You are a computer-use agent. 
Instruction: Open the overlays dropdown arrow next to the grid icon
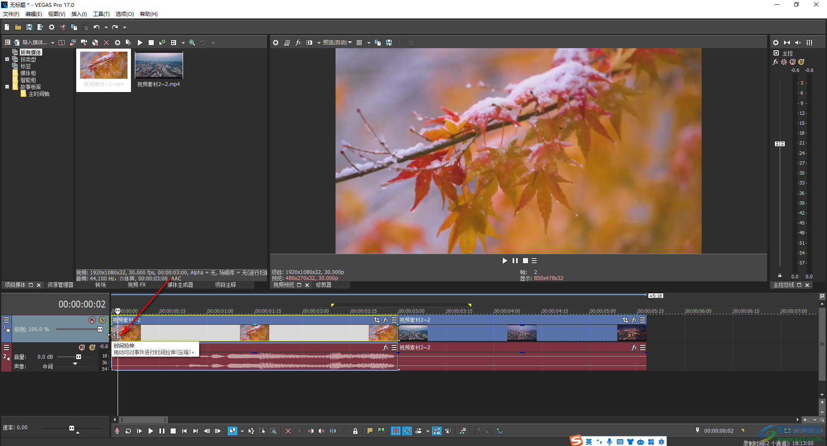pyautogui.click(x=369, y=43)
